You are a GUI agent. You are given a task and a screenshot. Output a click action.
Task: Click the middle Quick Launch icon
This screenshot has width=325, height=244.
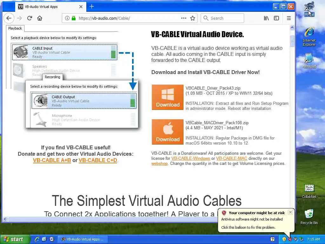44,239
